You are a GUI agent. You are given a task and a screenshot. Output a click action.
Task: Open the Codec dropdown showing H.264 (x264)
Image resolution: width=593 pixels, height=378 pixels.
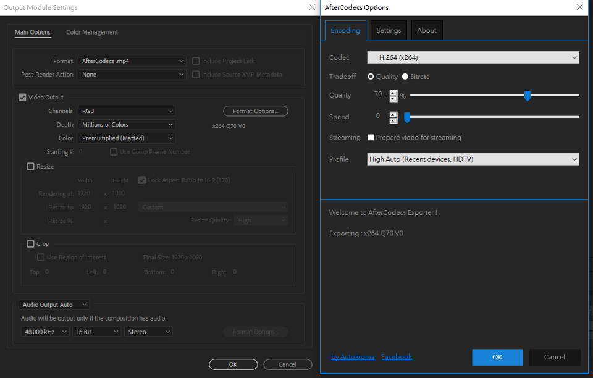point(473,57)
